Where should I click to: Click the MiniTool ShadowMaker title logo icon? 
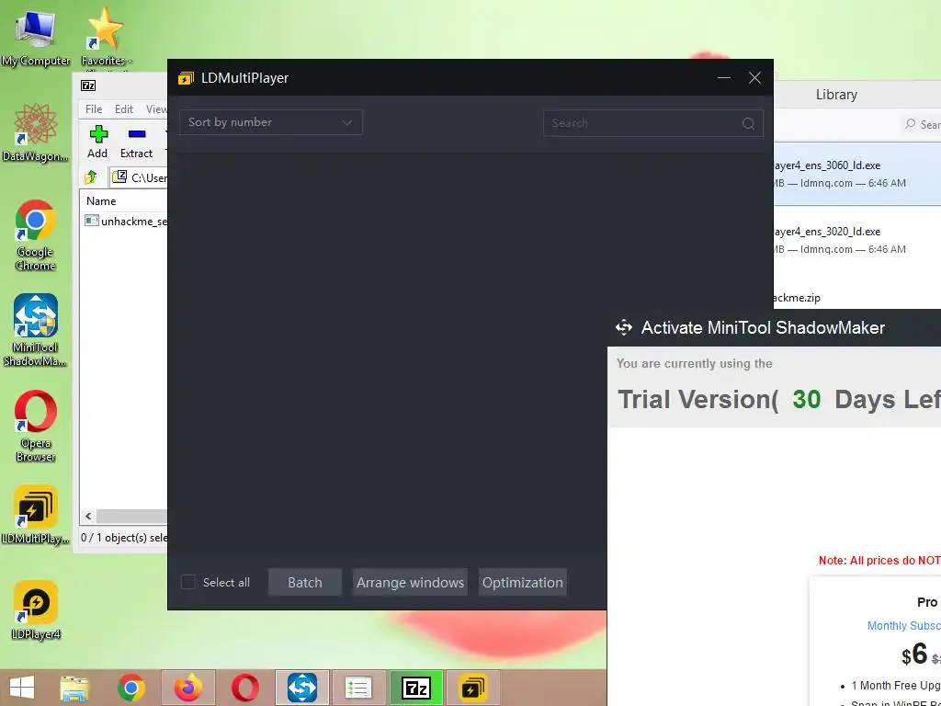(624, 328)
